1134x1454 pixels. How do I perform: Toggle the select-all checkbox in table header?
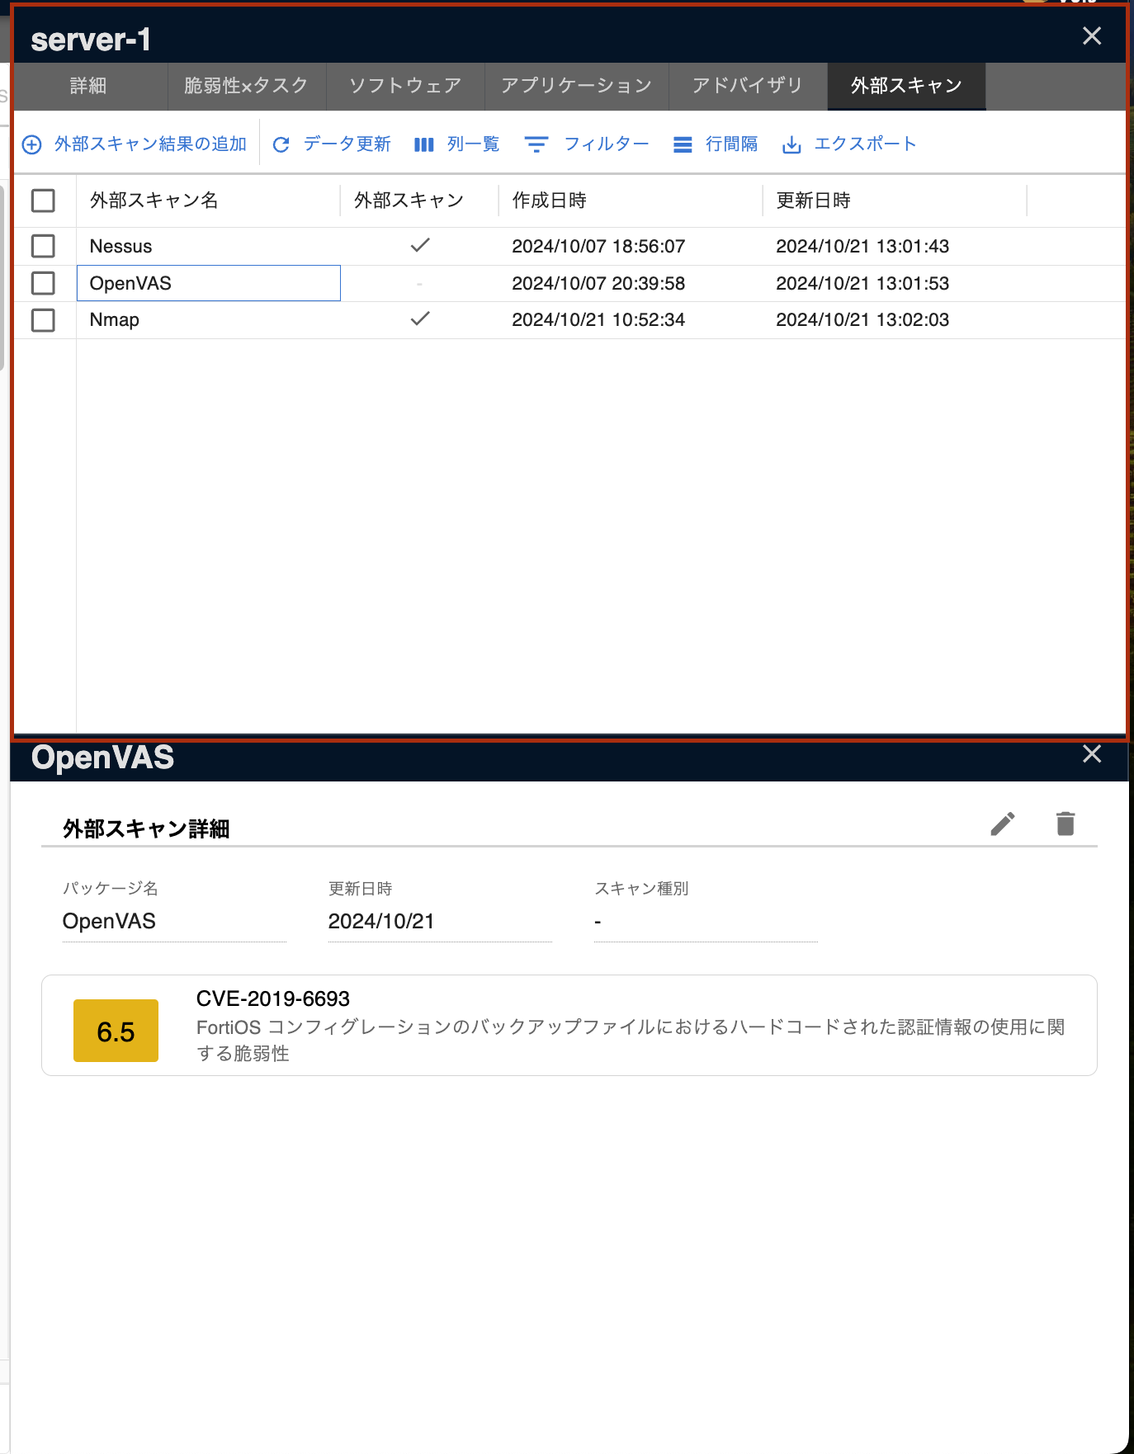[x=43, y=201]
